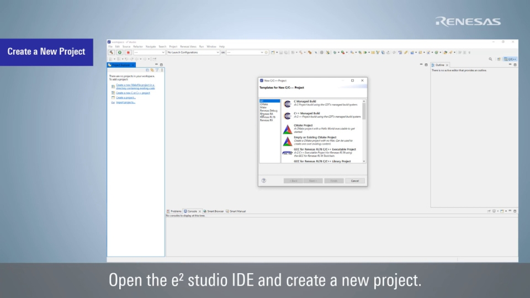Select the Problems tab

click(174, 211)
